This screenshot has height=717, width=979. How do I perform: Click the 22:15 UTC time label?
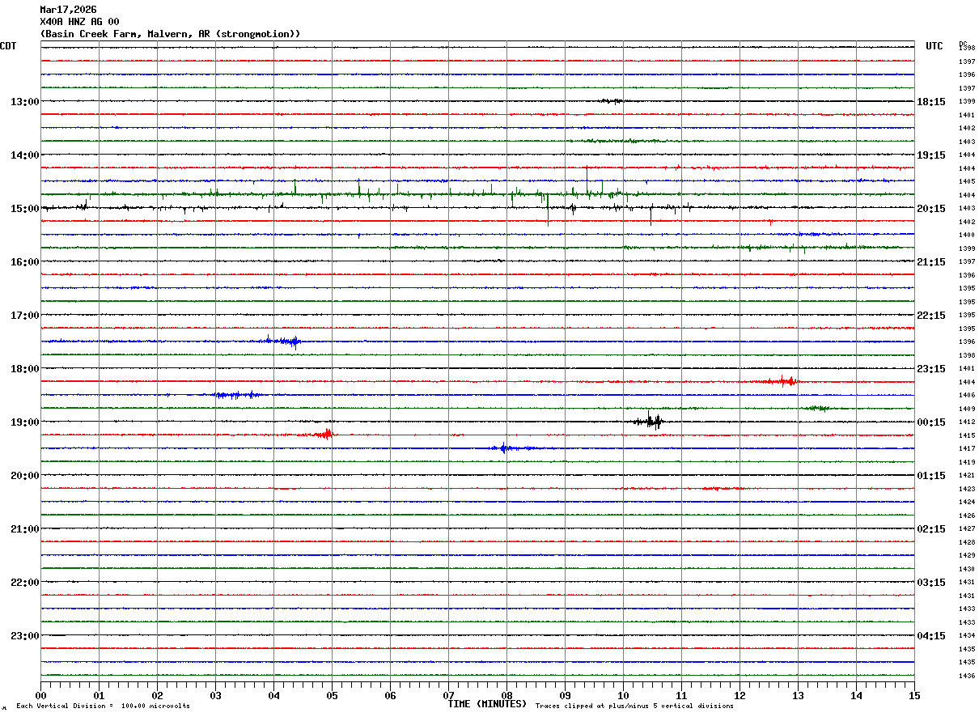point(931,315)
